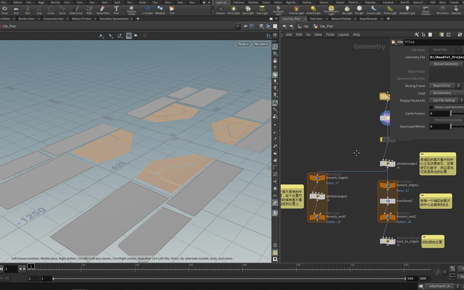Click the Geometry File path field
The width and height of the screenshot is (464, 290).
[446, 57]
